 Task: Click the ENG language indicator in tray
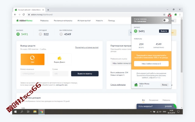tap(165, 112)
